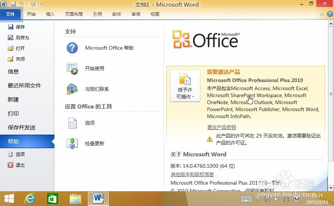This screenshot has width=334, height=206.
Task: Open the 视图 View tab
Action: [x=155, y=14]
